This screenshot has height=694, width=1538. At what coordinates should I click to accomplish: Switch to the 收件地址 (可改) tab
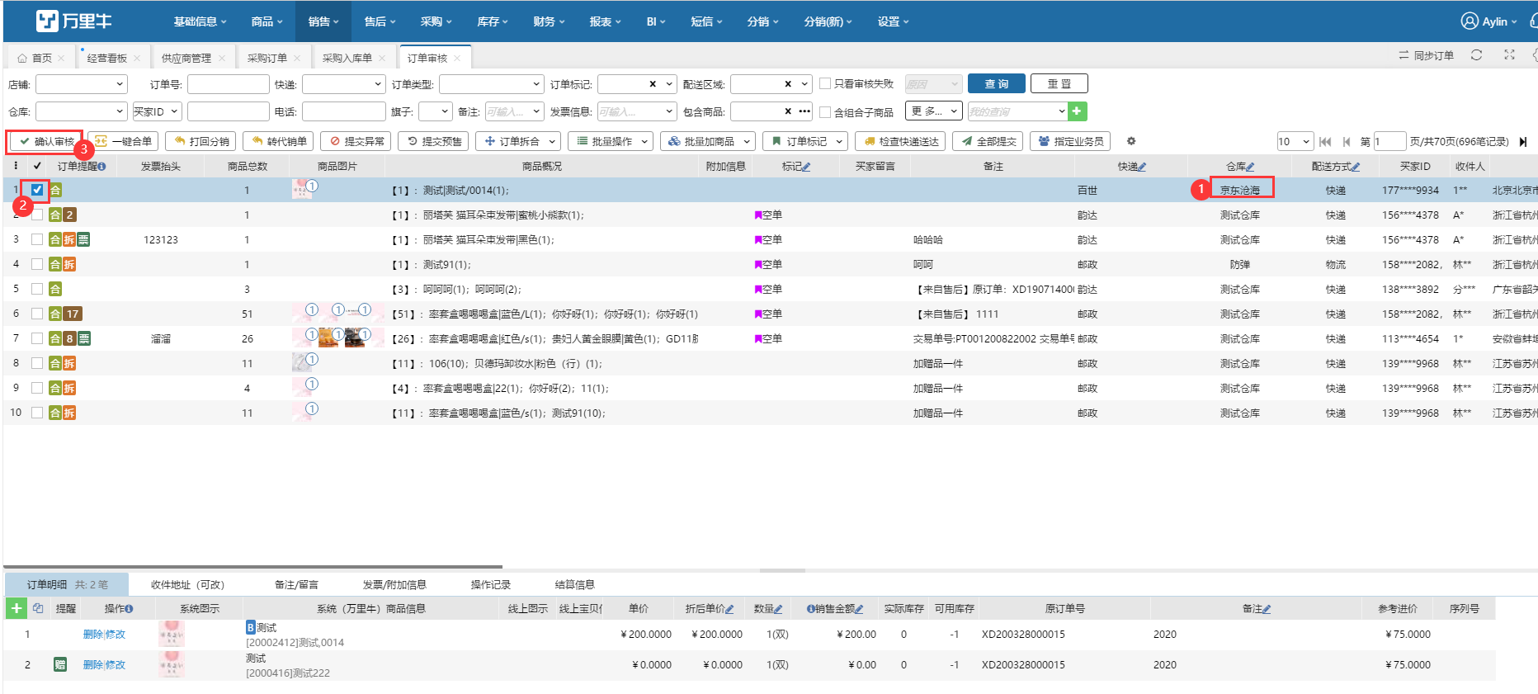coord(187,584)
